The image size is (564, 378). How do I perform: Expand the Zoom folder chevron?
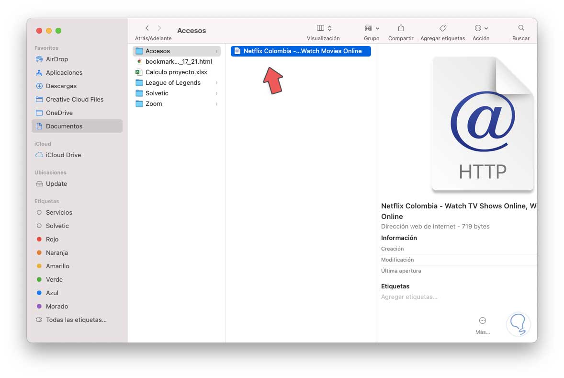pyautogui.click(x=216, y=103)
